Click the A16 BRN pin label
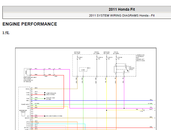171x130 pixels. pyautogui.click(x=34, y=117)
